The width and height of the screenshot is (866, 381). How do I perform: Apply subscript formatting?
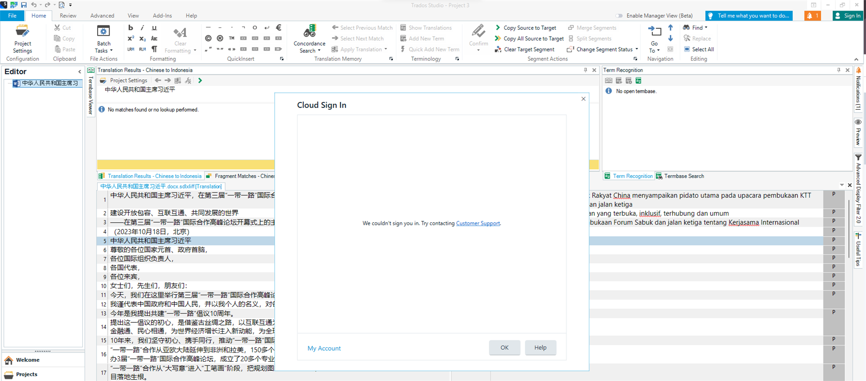coord(142,38)
